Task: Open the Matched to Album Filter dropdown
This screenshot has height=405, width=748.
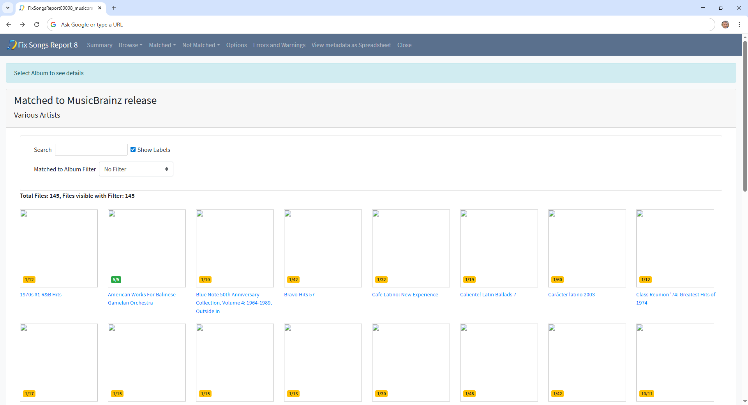Action: (136, 169)
